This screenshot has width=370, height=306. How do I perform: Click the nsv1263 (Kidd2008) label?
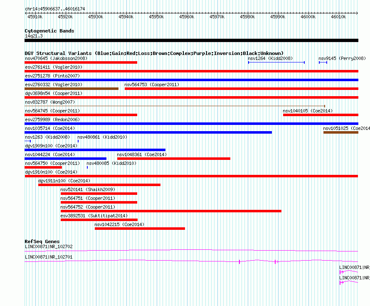click(47, 137)
